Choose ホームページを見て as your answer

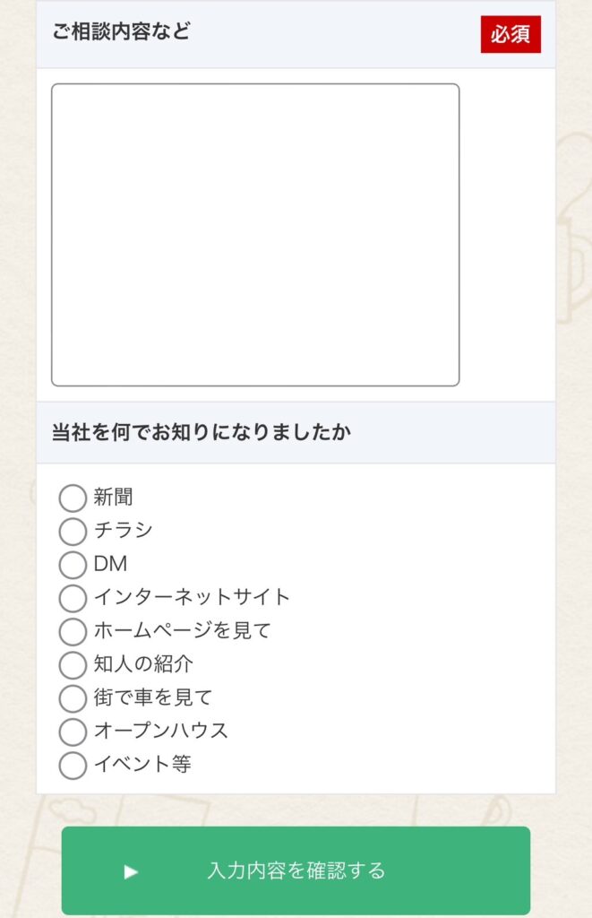point(72,632)
